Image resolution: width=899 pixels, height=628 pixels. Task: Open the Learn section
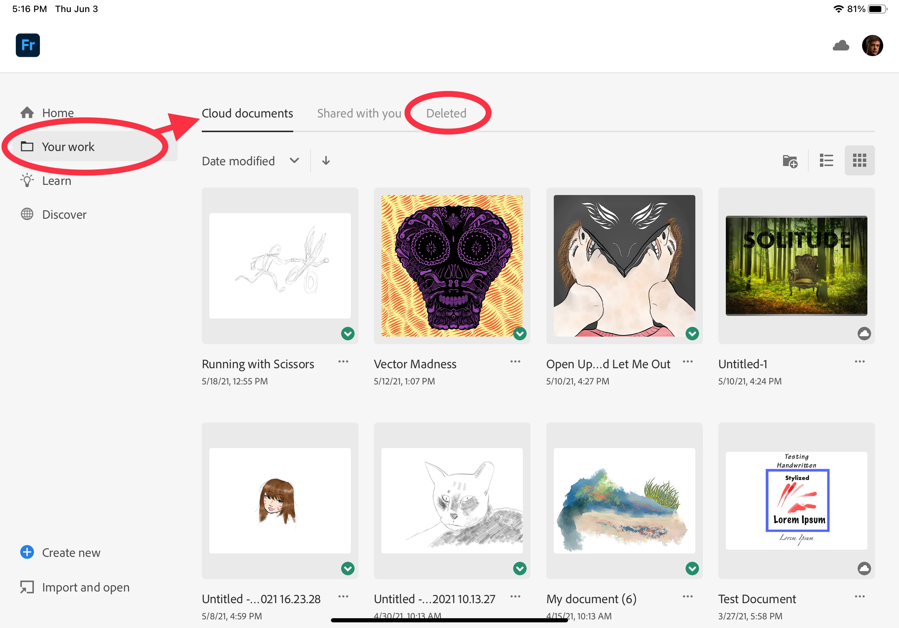[56, 180]
